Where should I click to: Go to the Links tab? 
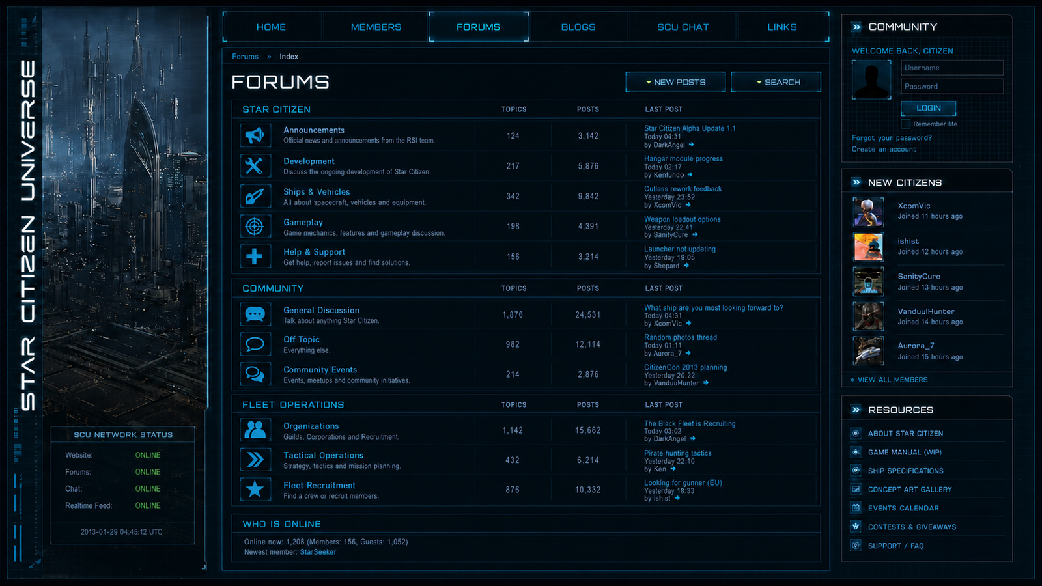point(782,27)
